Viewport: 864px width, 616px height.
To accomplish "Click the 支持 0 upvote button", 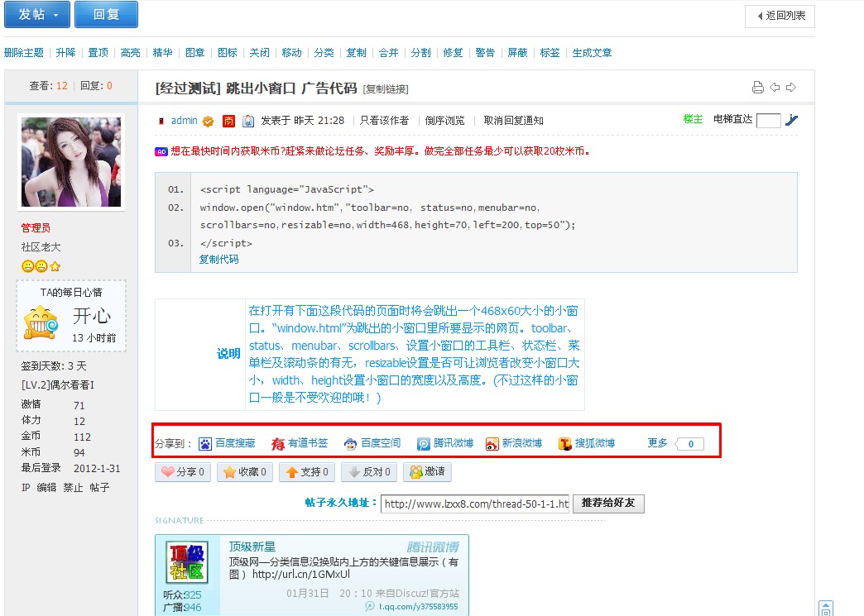I will click(307, 472).
